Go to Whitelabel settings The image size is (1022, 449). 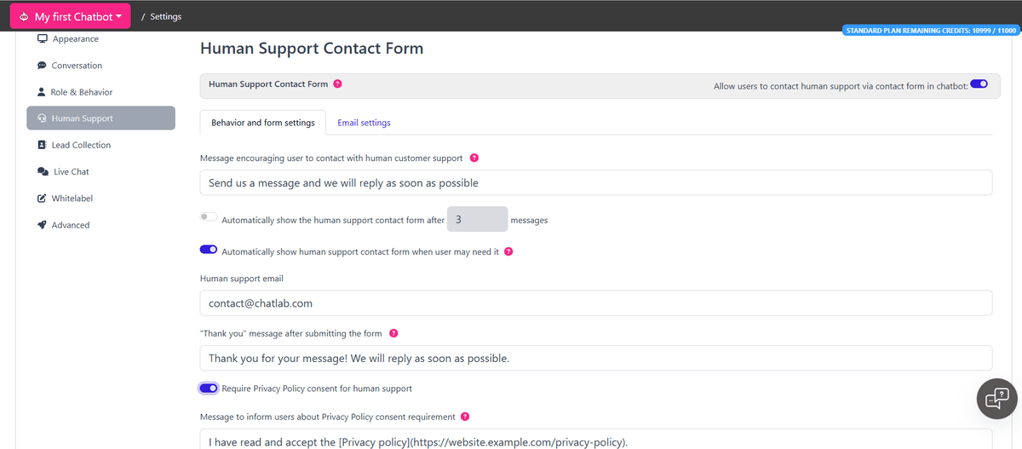(x=72, y=199)
